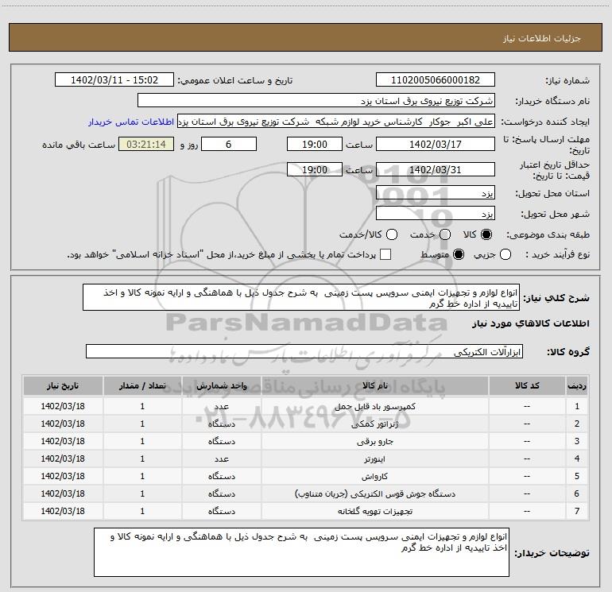
Task: Click the شرح کلی نیاز description box
Action: click(301, 298)
